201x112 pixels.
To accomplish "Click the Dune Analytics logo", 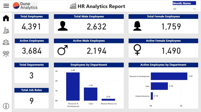I will 25,6.
